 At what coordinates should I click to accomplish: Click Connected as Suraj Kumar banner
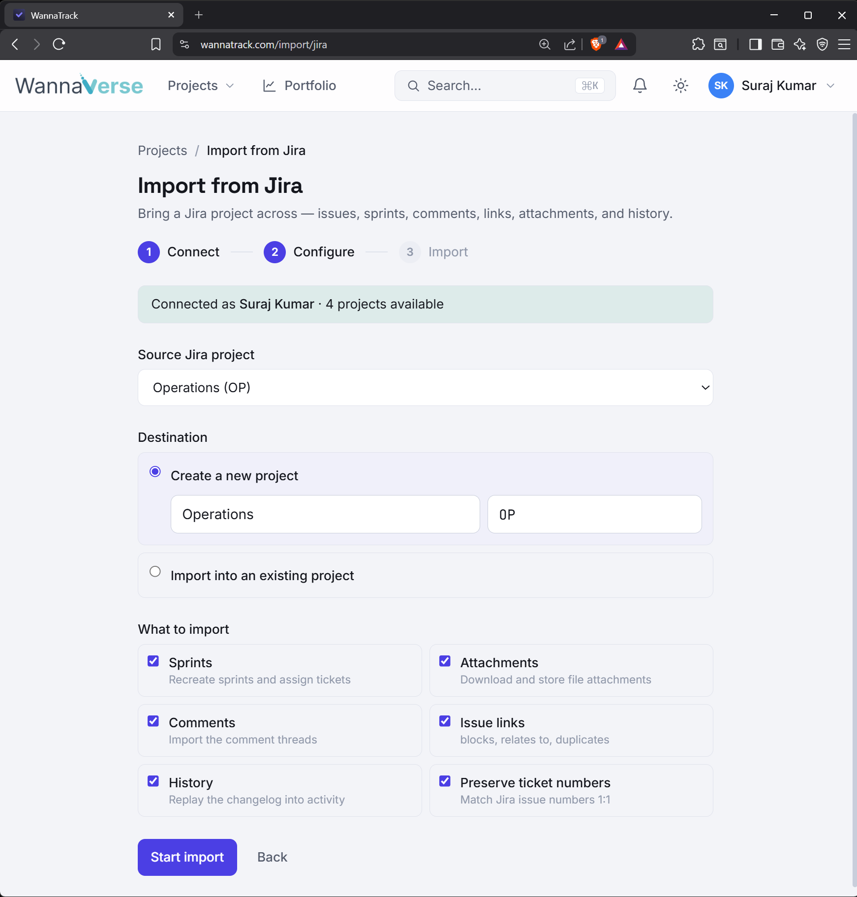pos(426,304)
